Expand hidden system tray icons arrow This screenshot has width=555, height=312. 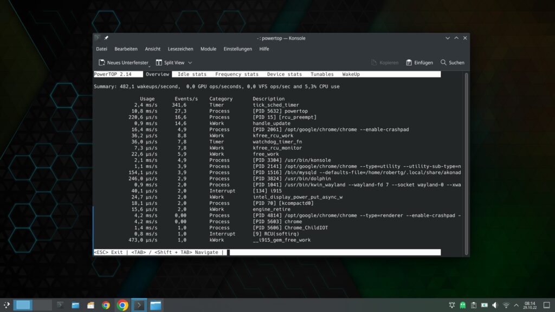point(517,305)
